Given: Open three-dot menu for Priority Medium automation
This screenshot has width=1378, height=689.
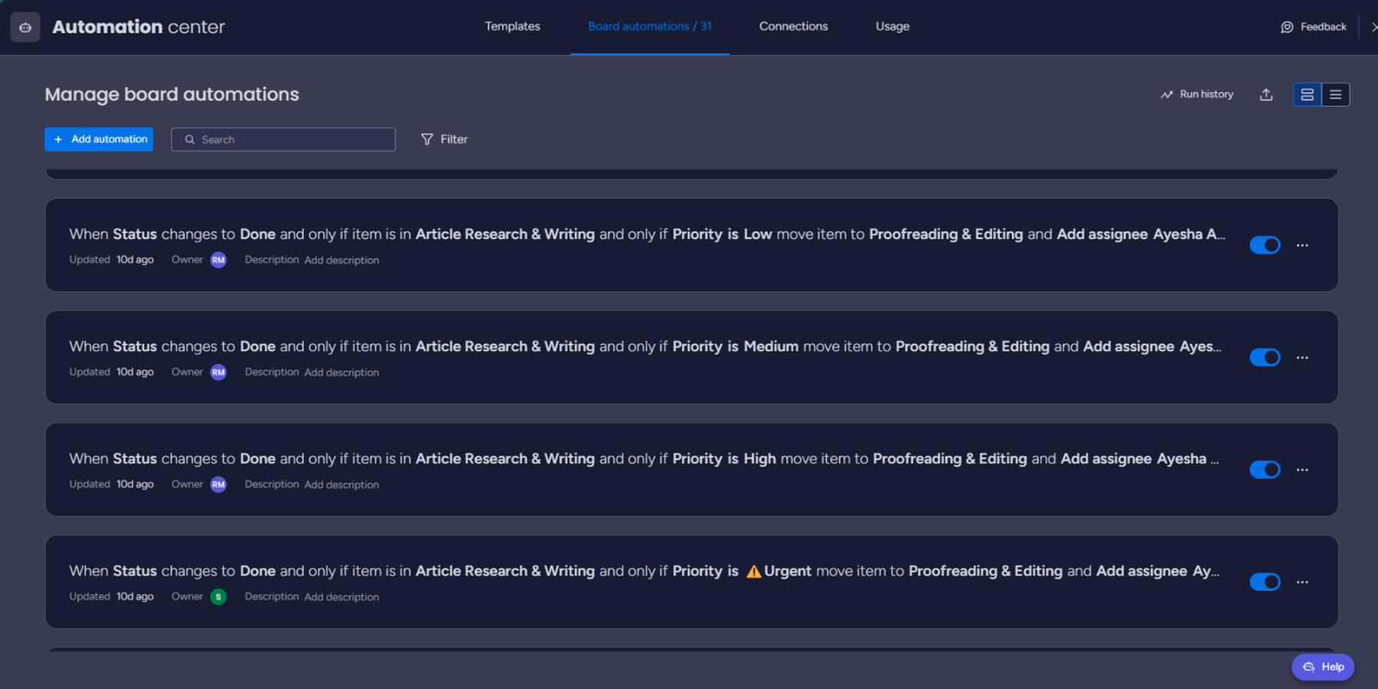Looking at the screenshot, I should click(1302, 357).
